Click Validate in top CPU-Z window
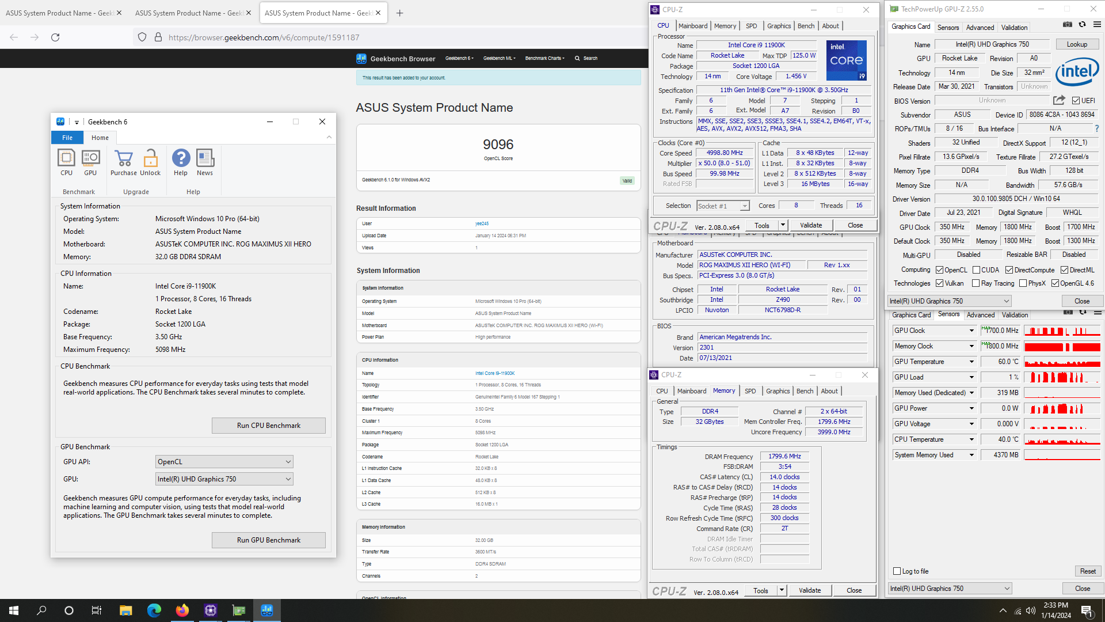This screenshot has height=622, width=1105. click(811, 225)
